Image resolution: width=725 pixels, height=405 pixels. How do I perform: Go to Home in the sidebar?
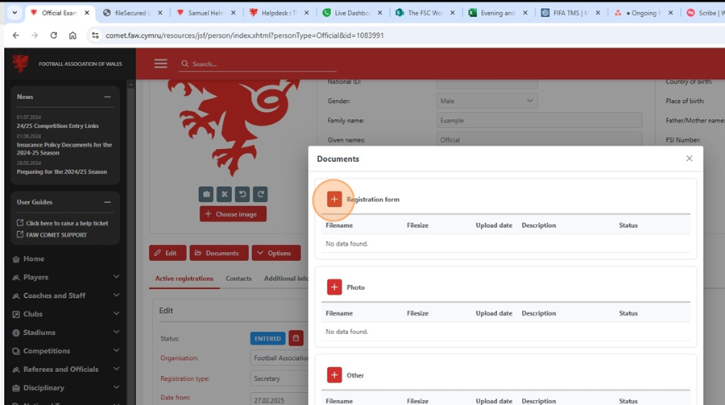34,258
